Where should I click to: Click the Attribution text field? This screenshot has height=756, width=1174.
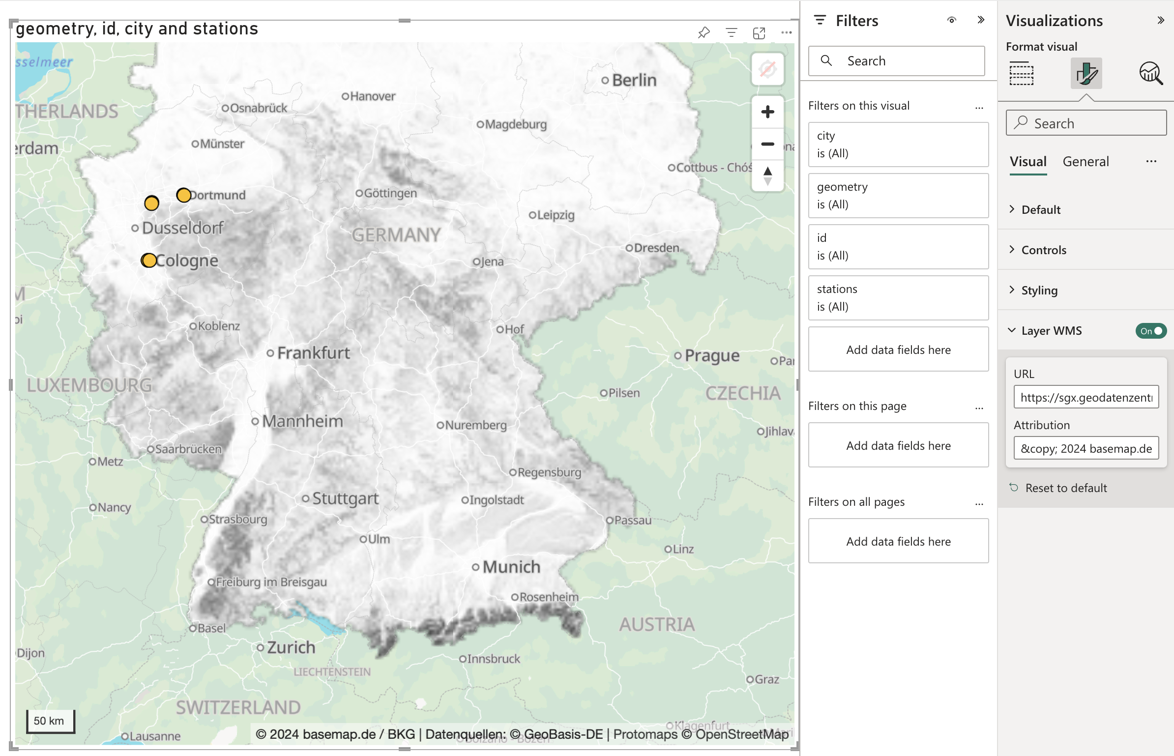[x=1086, y=448]
